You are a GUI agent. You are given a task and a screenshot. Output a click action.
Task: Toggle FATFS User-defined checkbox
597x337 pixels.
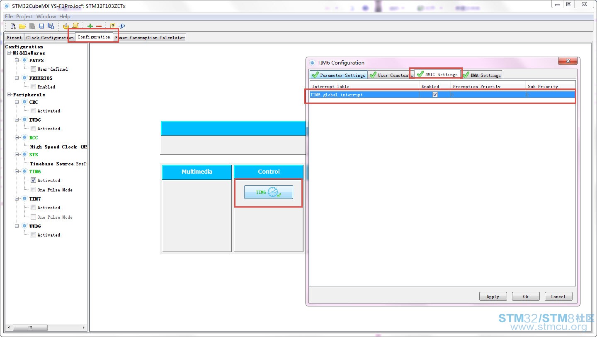pyautogui.click(x=34, y=69)
